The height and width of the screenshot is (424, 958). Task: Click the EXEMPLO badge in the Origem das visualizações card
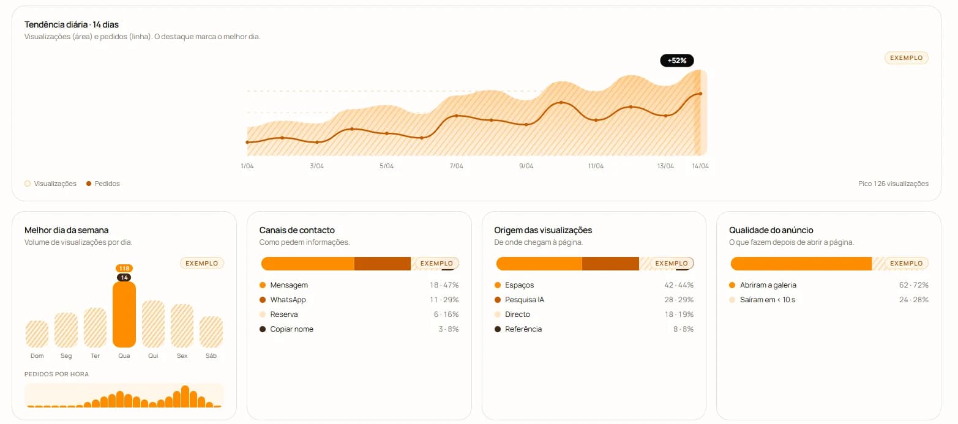pyautogui.click(x=672, y=263)
